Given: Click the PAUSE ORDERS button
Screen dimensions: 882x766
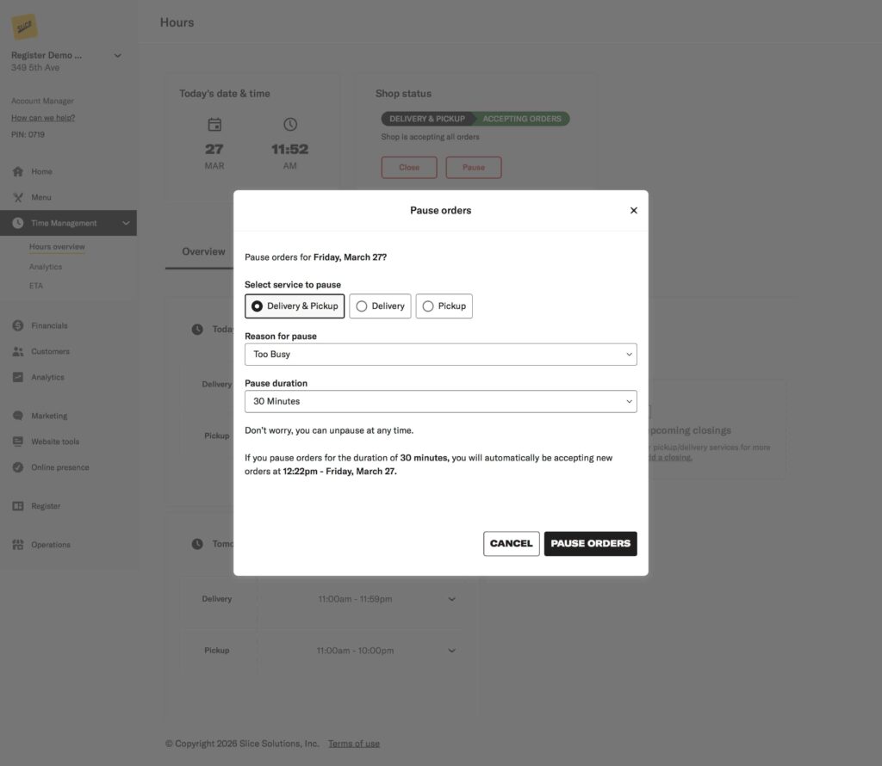Looking at the screenshot, I should [x=590, y=543].
